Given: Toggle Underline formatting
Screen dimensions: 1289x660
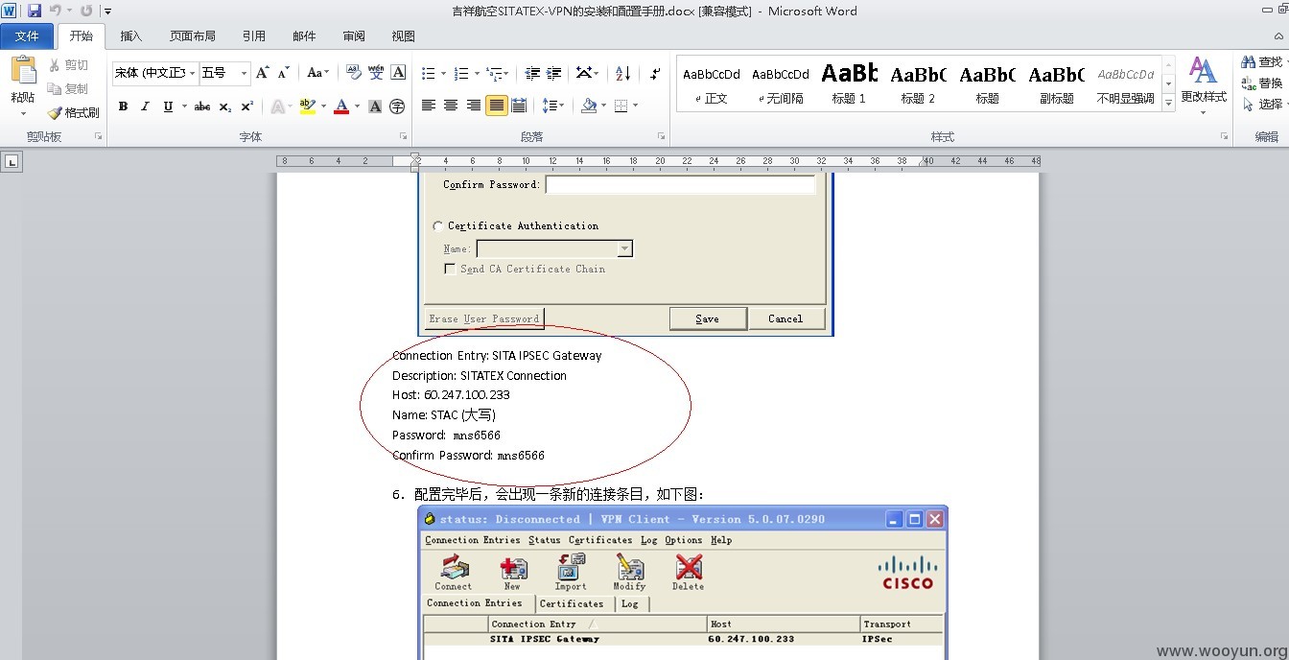Looking at the screenshot, I should tap(168, 106).
